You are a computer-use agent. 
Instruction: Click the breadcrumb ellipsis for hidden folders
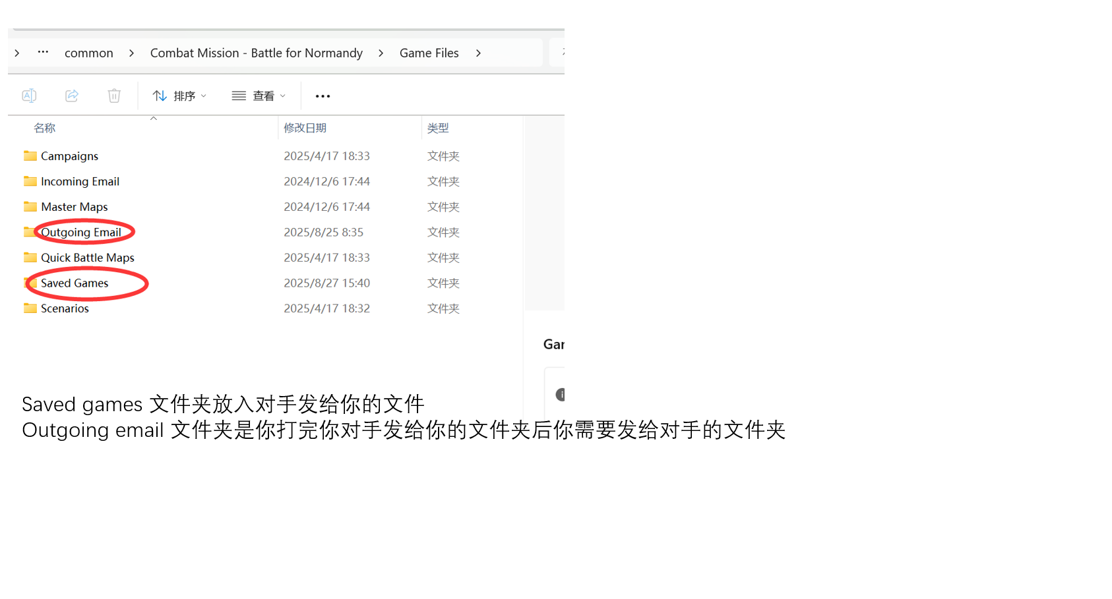43,53
